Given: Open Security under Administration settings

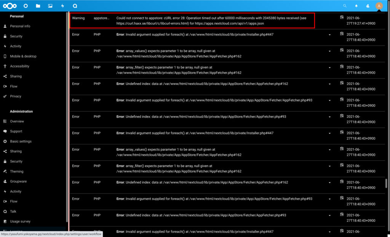Looking at the screenshot, I should pos(16,161).
